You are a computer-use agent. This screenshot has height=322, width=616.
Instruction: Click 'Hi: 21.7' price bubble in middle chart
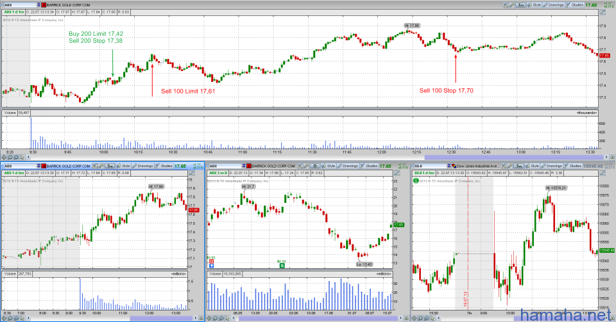pos(249,186)
